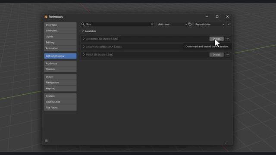Screen dimensions: 276x155
Task: Open the Add-ons preferences section
Action: (x=60, y=63)
